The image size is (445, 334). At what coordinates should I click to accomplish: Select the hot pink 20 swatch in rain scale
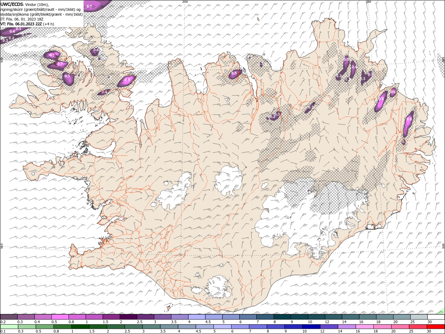pos(400,327)
